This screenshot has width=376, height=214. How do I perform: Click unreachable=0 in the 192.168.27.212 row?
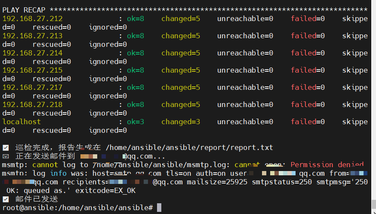(x=245, y=18)
